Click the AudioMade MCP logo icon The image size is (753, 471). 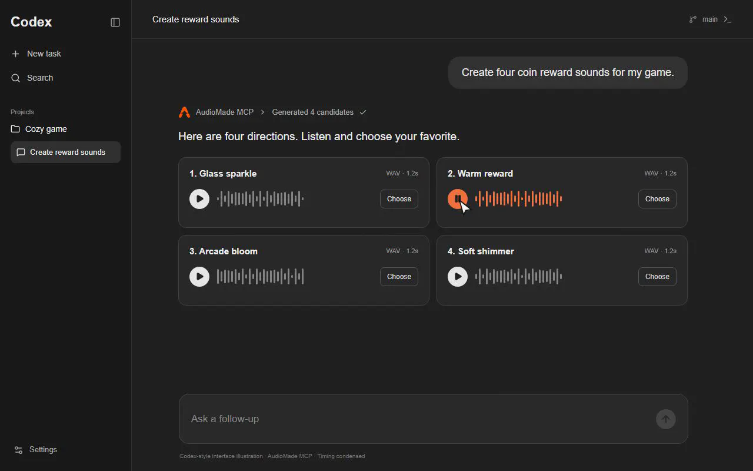point(184,112)
